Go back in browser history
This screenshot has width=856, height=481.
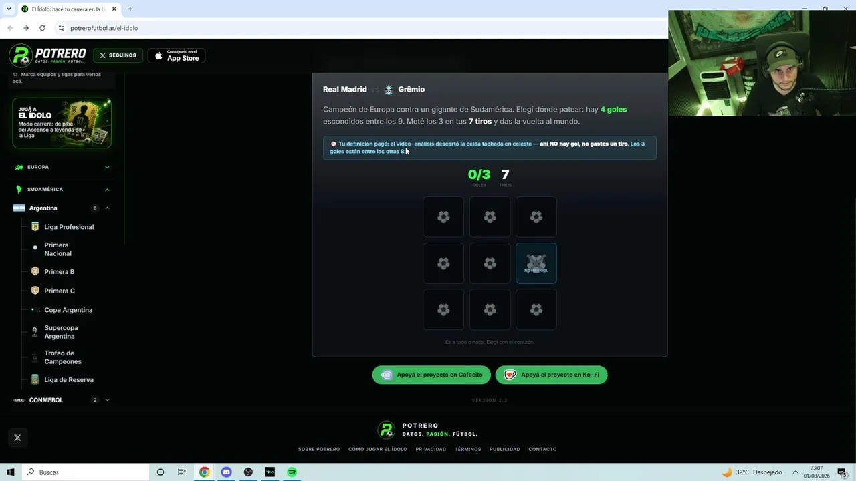[x=10, y=28]
